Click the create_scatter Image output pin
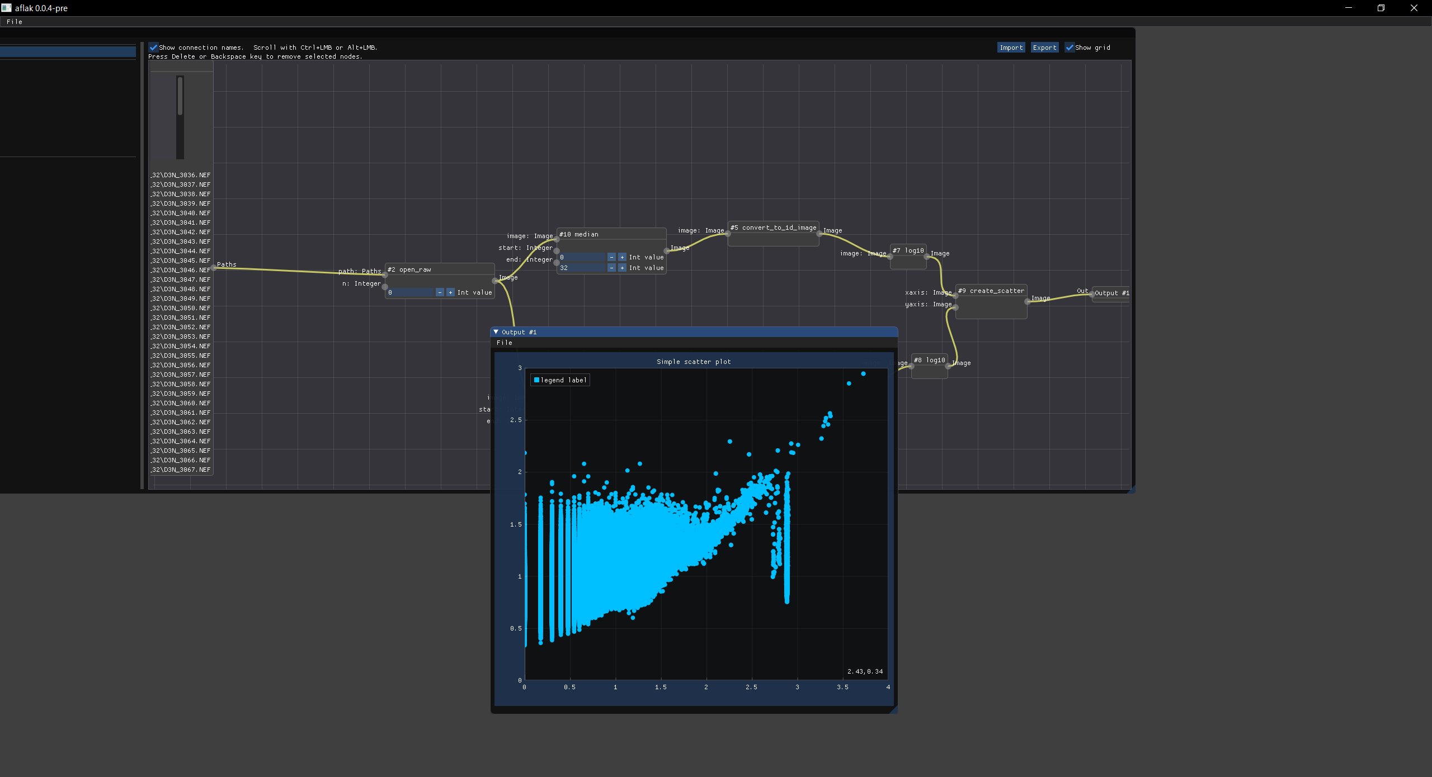The width and height of the screenshot is (1432, 777). point(1028,301)
